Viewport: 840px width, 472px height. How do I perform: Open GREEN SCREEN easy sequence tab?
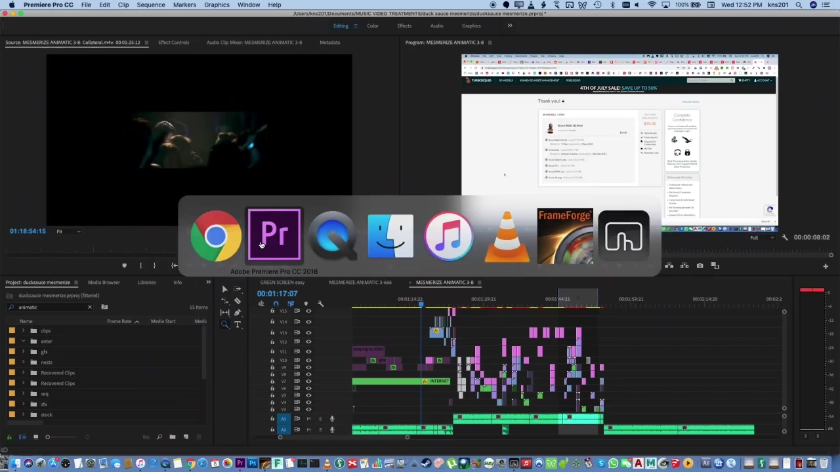pyautogui.click(x=282, y=283)
